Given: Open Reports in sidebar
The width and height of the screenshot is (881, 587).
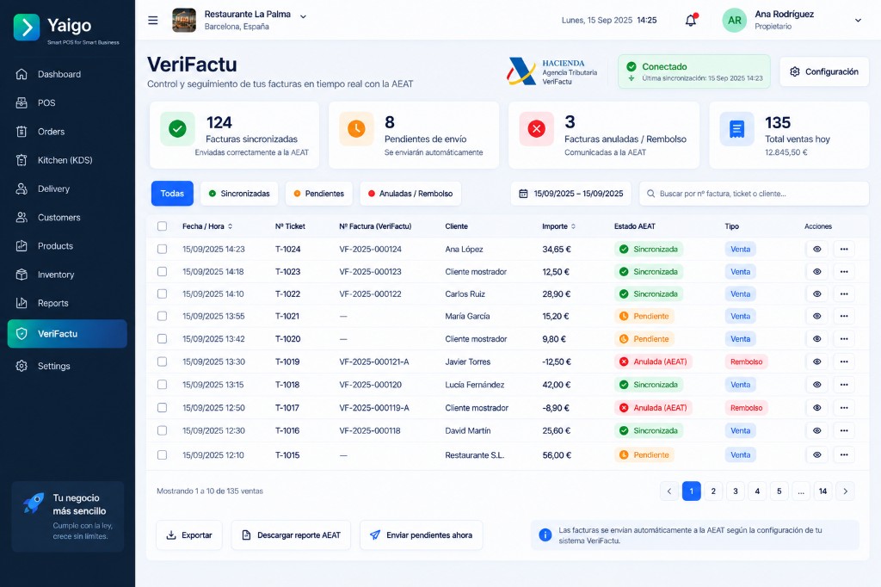Looking at the screenshot, I should tap(67, 303).
